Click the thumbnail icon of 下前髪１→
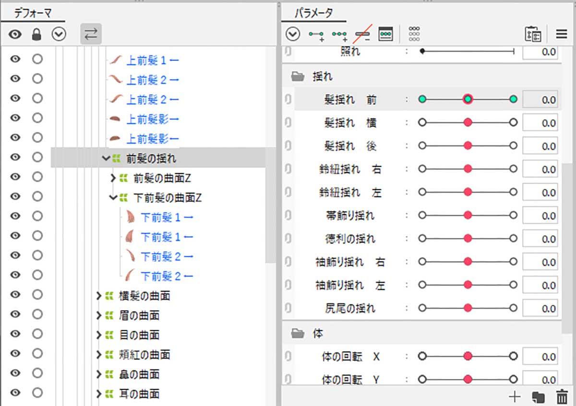 coord(131,217)
